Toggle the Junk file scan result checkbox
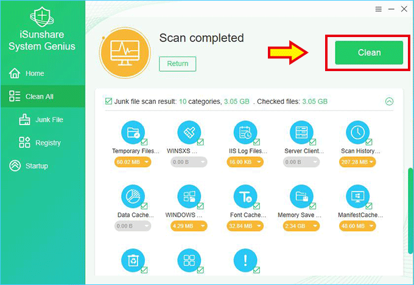The height and width of the screenshot is (285, 414). pyautogui.click(x=108, y=101)
